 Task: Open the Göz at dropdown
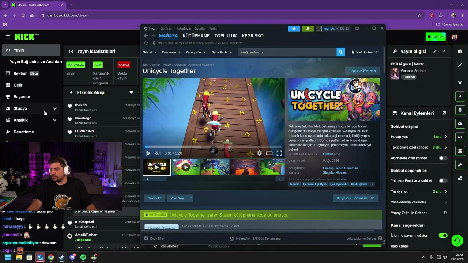(x=150, y=52)
